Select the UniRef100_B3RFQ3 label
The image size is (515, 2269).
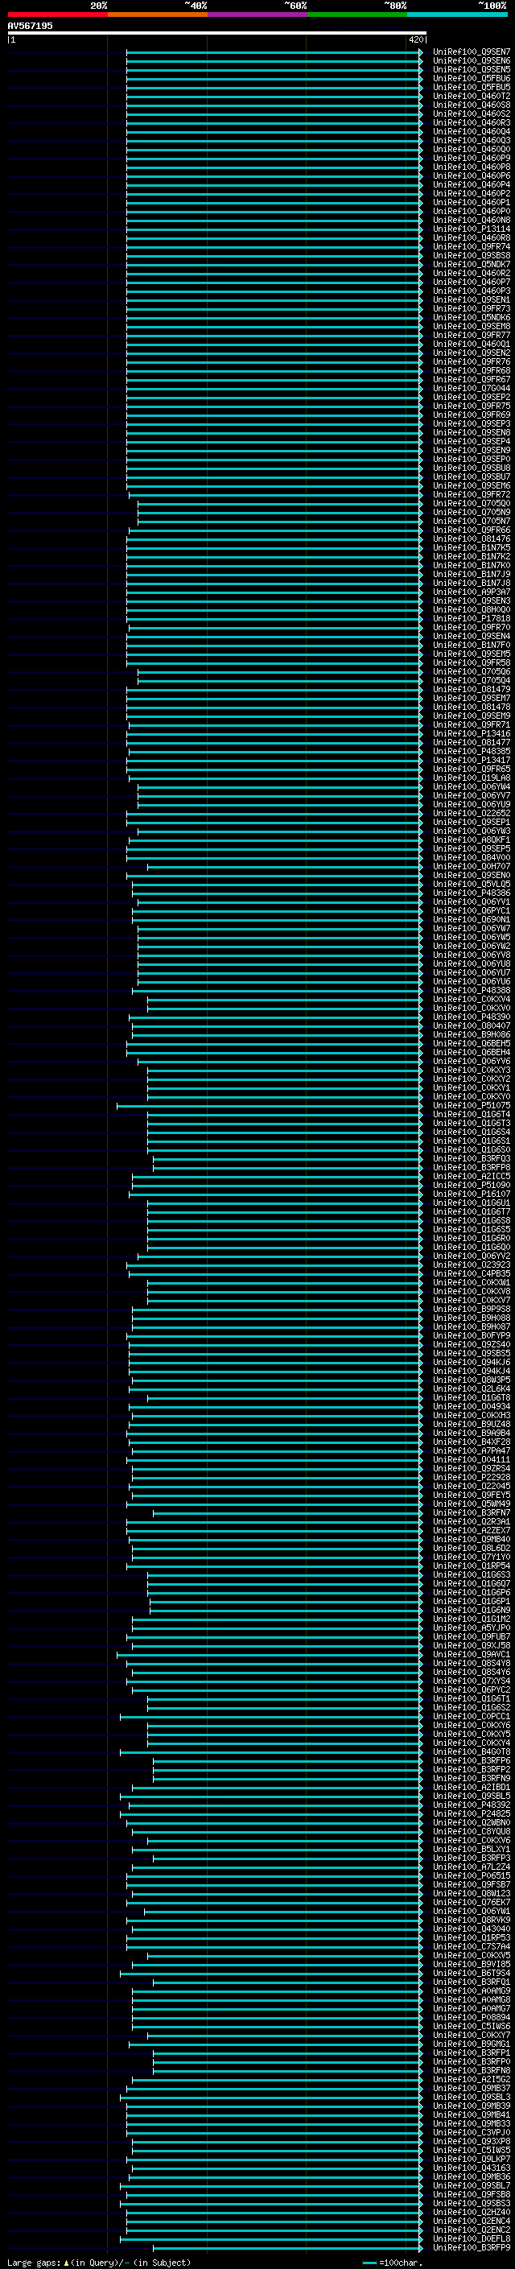472,1158
